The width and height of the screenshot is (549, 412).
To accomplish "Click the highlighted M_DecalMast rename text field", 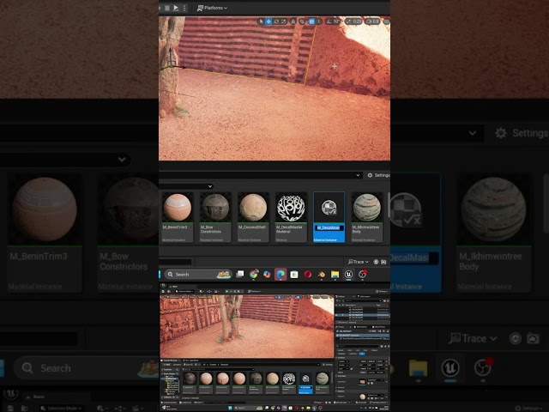I will 329,227.
